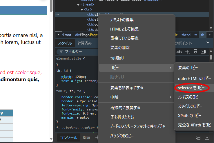Toggle the computed styles sidebar icon

point(203,52)
